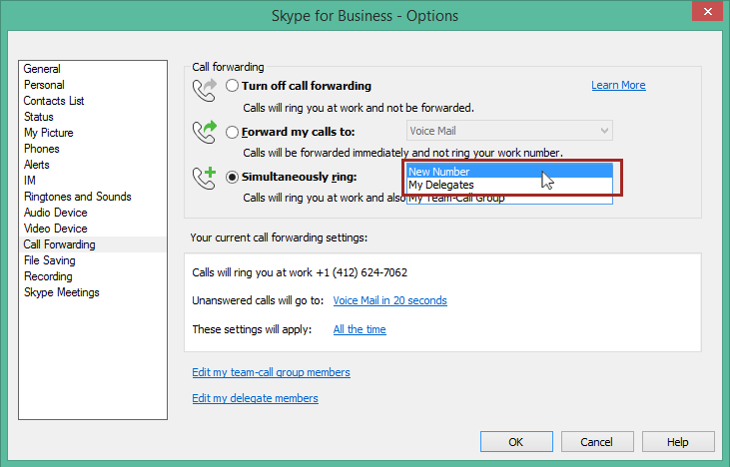
Task: Choose My Team-Call Group dropdown entry
Action: coord(509,199)
